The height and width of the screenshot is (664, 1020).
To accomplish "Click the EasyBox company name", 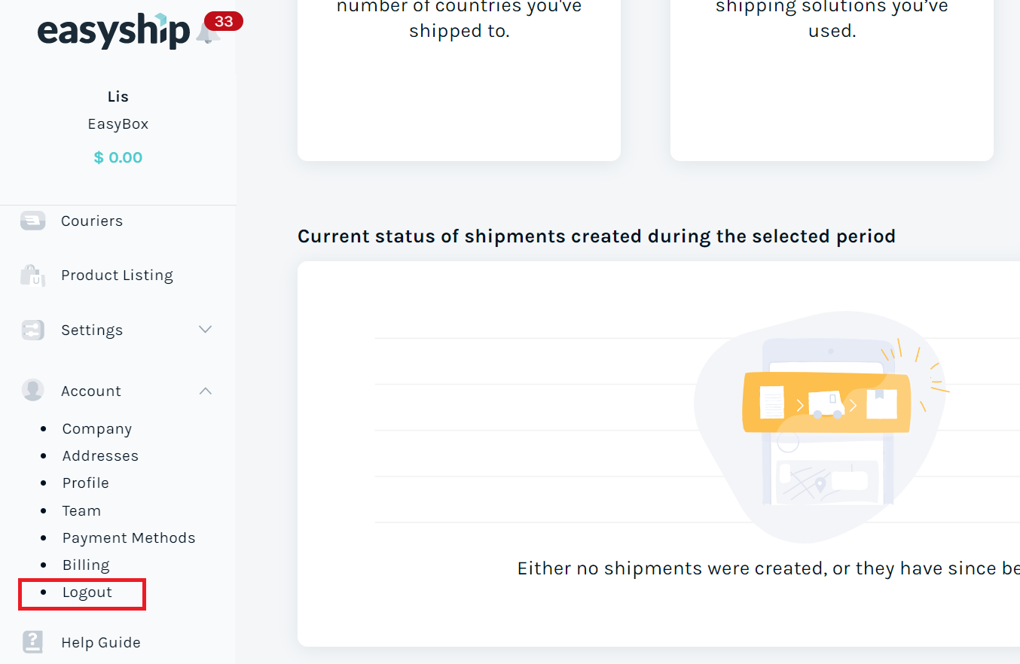I will [118, 123].
